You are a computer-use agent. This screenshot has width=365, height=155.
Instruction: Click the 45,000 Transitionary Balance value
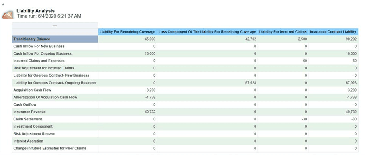click(x=150, y=39)
